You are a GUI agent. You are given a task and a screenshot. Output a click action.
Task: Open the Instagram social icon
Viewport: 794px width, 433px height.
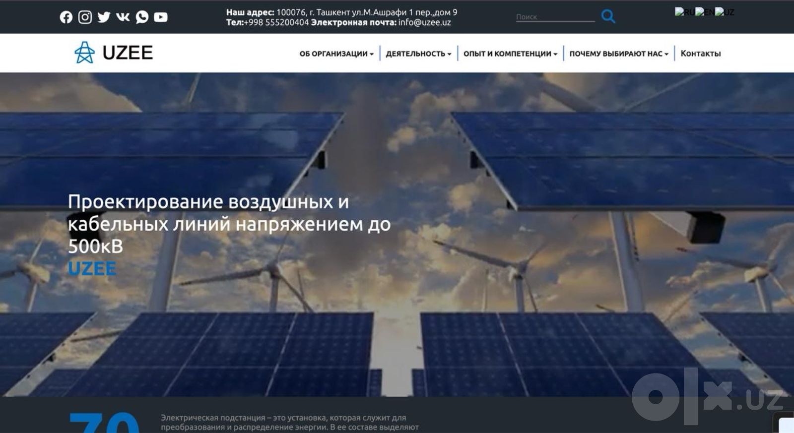[85, 17]
